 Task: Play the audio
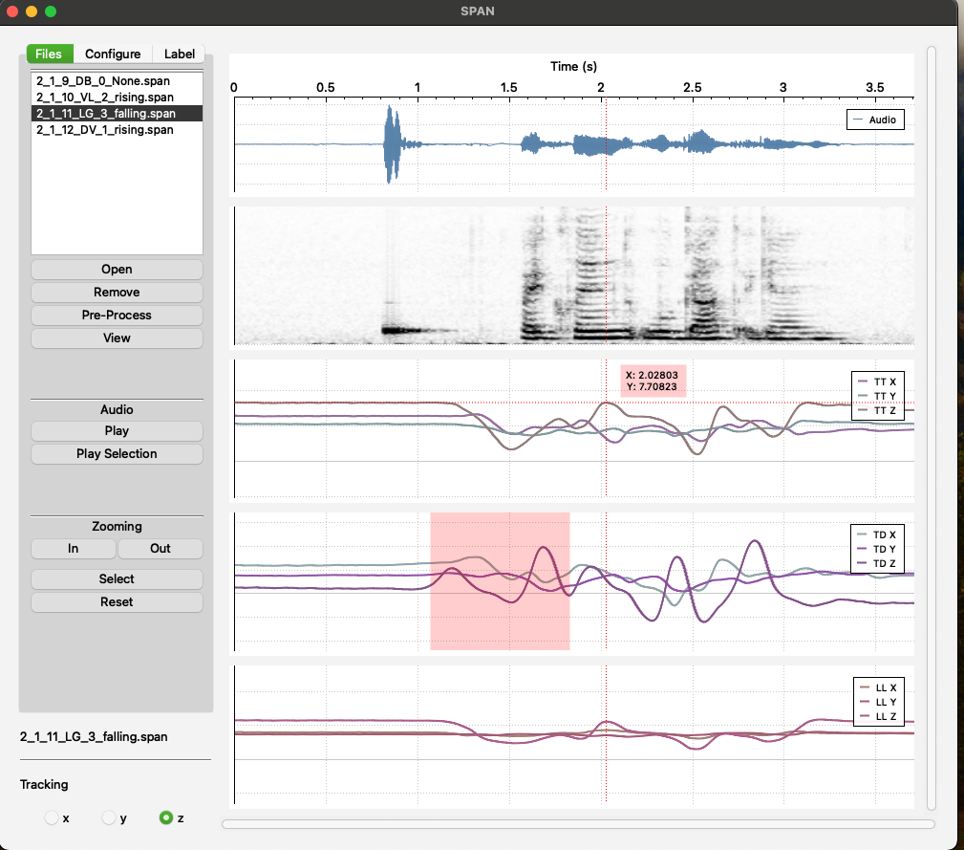(117, 430)
